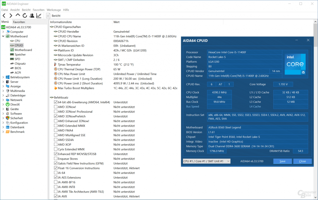Expand the Netzwerk tree node
The image size is (318, 200).
click(3, 100)
